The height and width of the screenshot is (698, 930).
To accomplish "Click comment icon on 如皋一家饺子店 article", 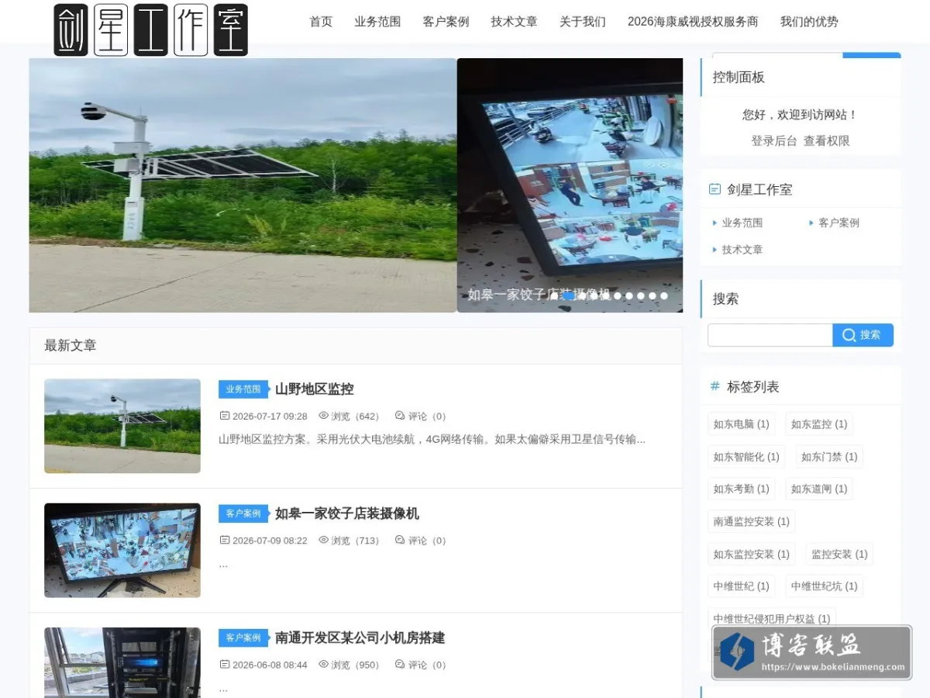I will click(x=400, y=540).
